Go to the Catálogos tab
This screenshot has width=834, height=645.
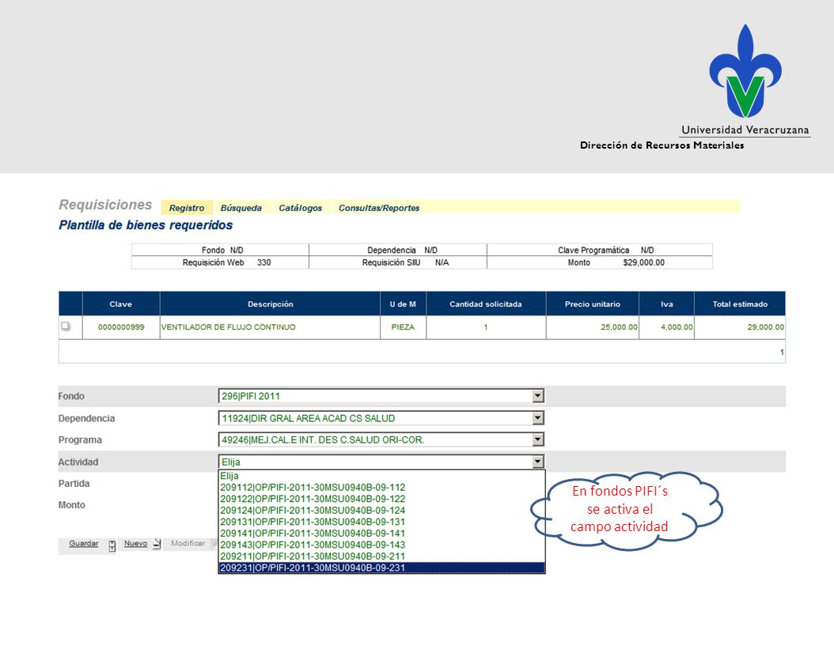click(x=301, y=208)
